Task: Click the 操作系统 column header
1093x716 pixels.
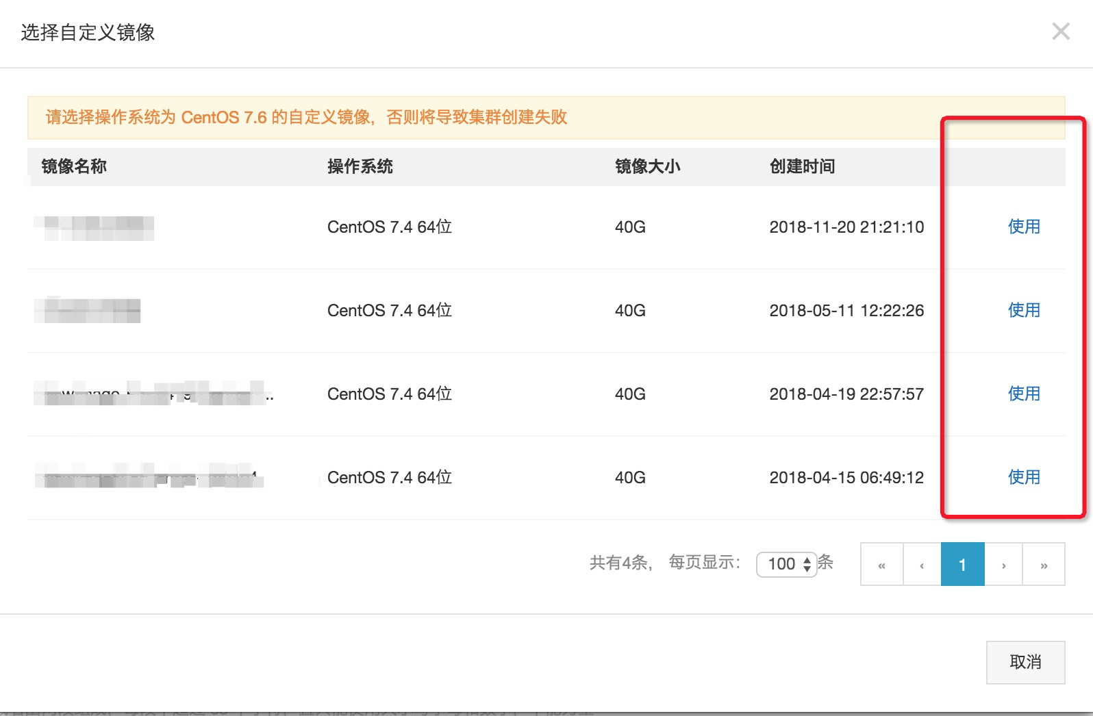Action: coord(360,166)
